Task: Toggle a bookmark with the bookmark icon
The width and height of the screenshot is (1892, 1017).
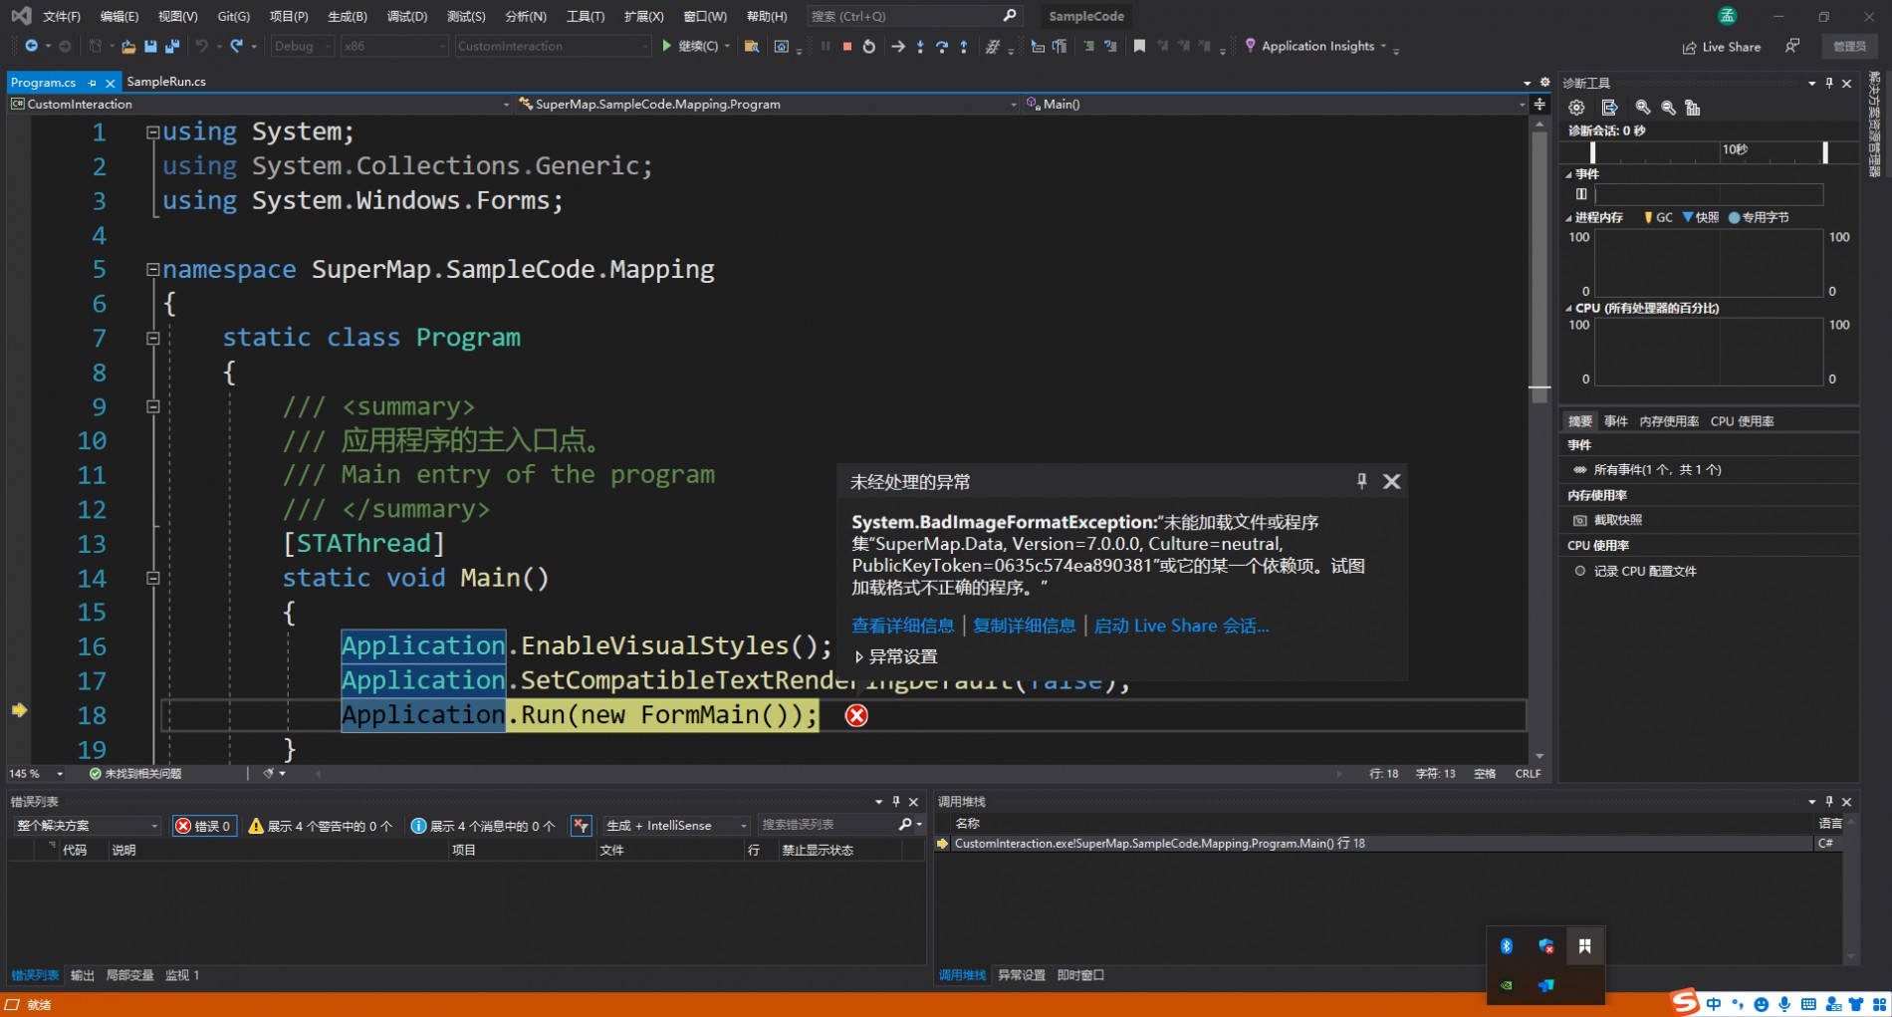Action: pyautogui.click(x=1139, y=46)
